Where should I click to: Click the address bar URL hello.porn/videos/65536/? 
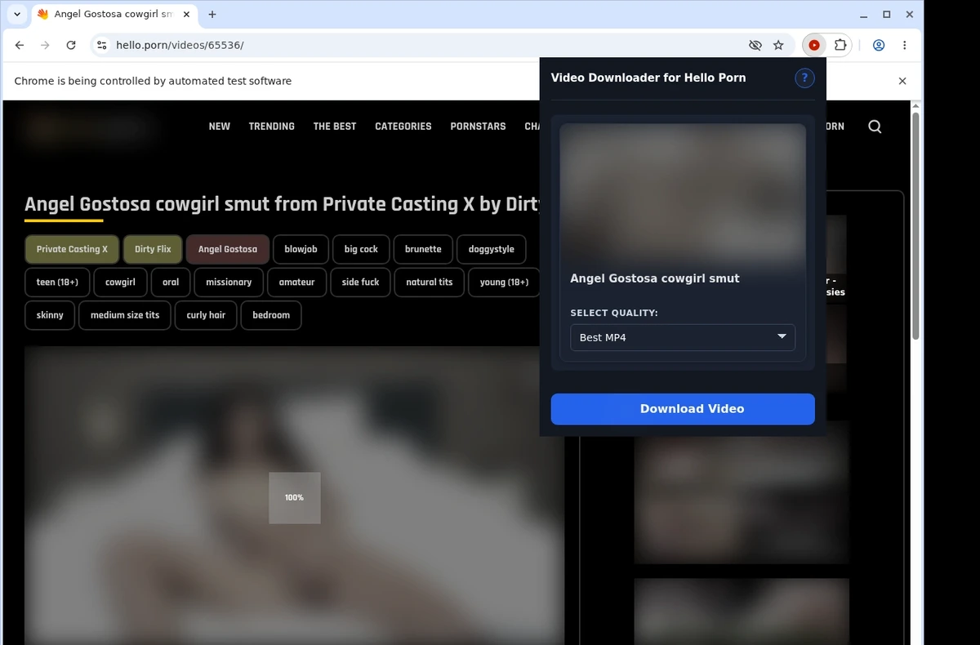180,46
